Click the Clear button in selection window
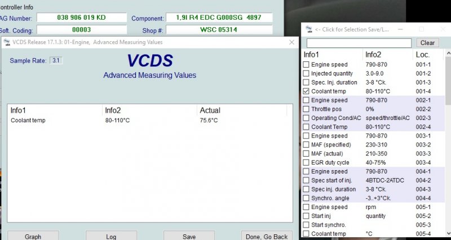 pos(427,43)
